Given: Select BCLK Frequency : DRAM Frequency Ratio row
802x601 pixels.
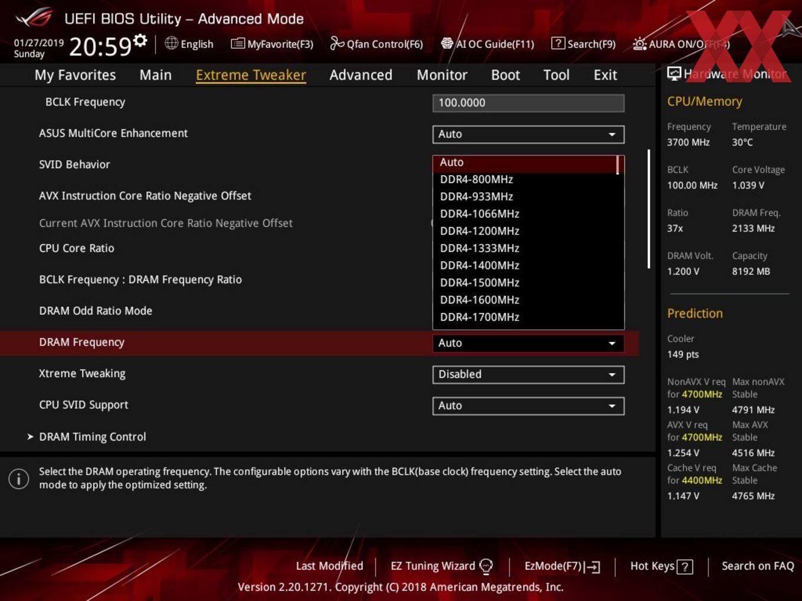Looking at the screenshot, I should point(140,279).
